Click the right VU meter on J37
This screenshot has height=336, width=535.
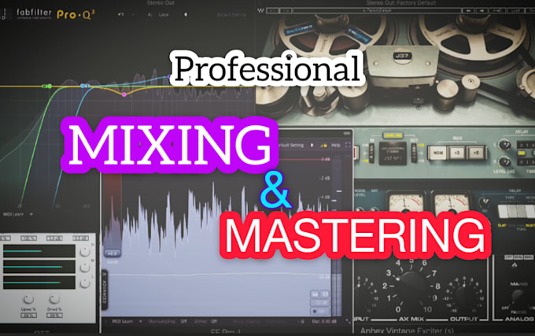click(x=452, y=204)
